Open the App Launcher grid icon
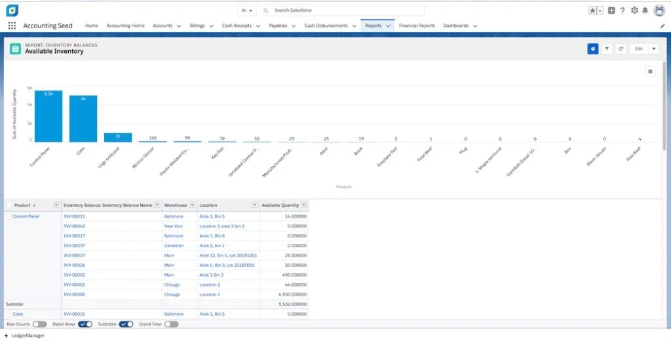 [x=12, y=26]
